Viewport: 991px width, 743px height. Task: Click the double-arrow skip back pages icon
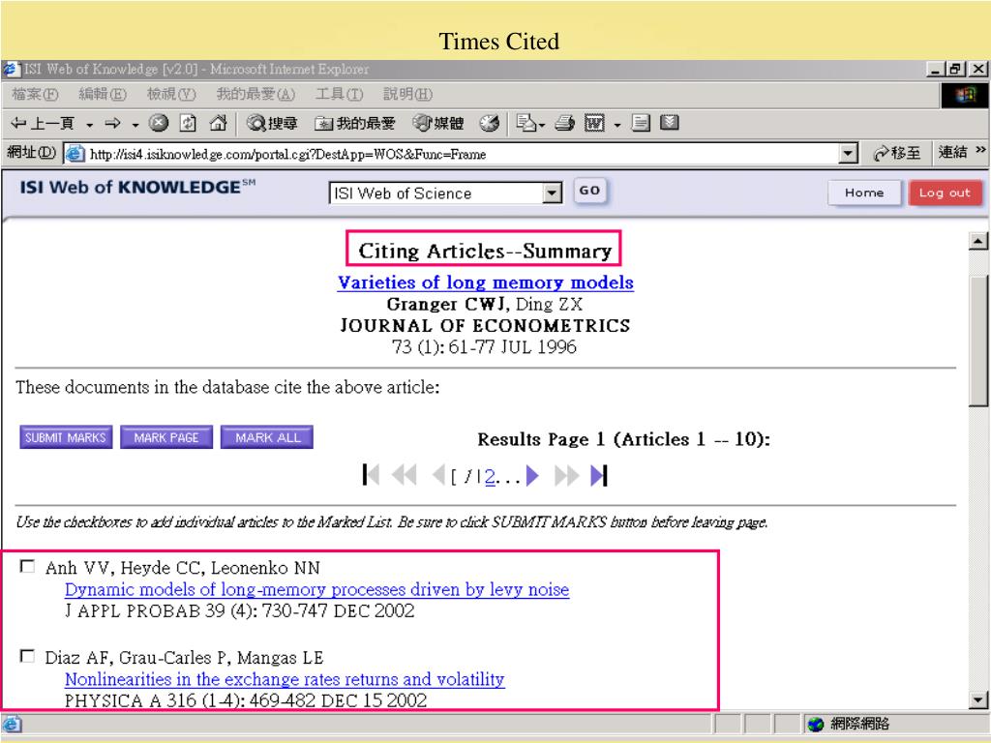(x=405, y=475)
